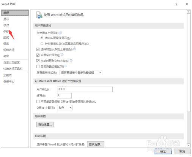Click the 用户名 input field

(85, 89)
